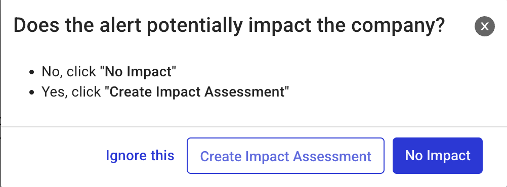Start a new impact assessment

285,156
